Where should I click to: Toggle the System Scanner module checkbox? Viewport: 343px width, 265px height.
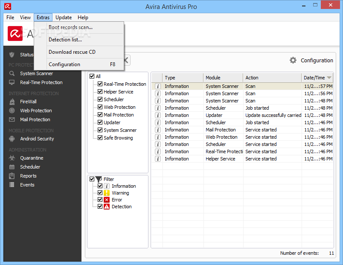pyautogui.click(x=100, y=130)
